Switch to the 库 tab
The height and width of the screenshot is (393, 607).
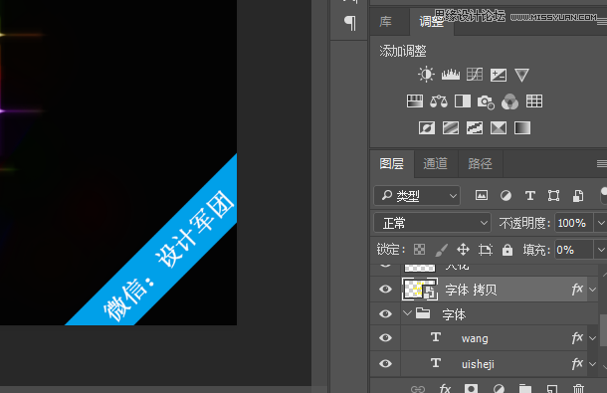tap(385, 21)
